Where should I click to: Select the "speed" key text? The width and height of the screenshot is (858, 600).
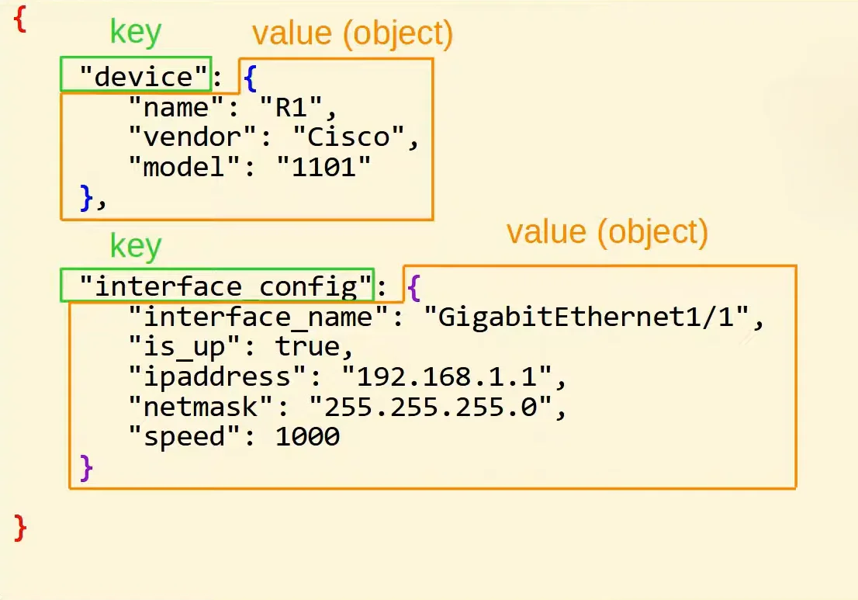click(x=185, y=437)
